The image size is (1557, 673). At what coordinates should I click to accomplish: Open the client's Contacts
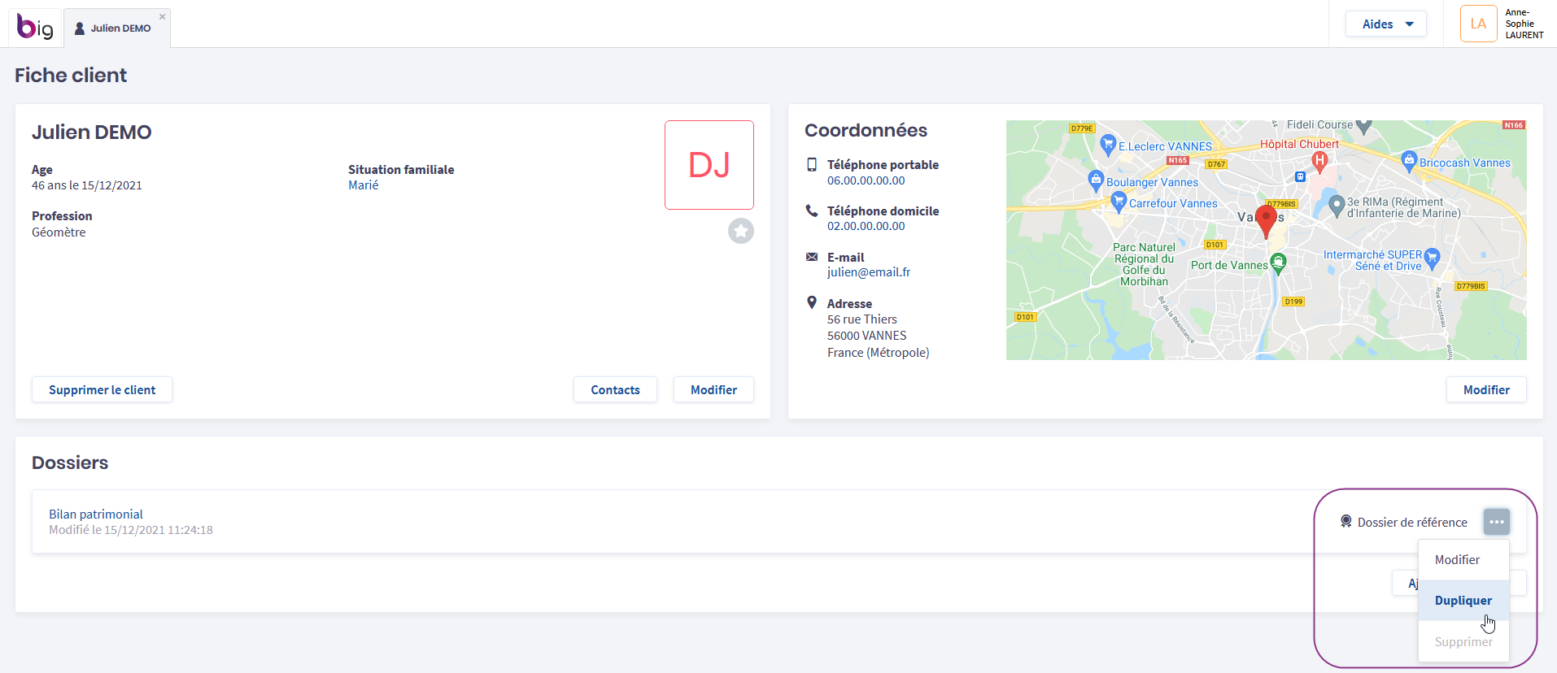point(615,390)
